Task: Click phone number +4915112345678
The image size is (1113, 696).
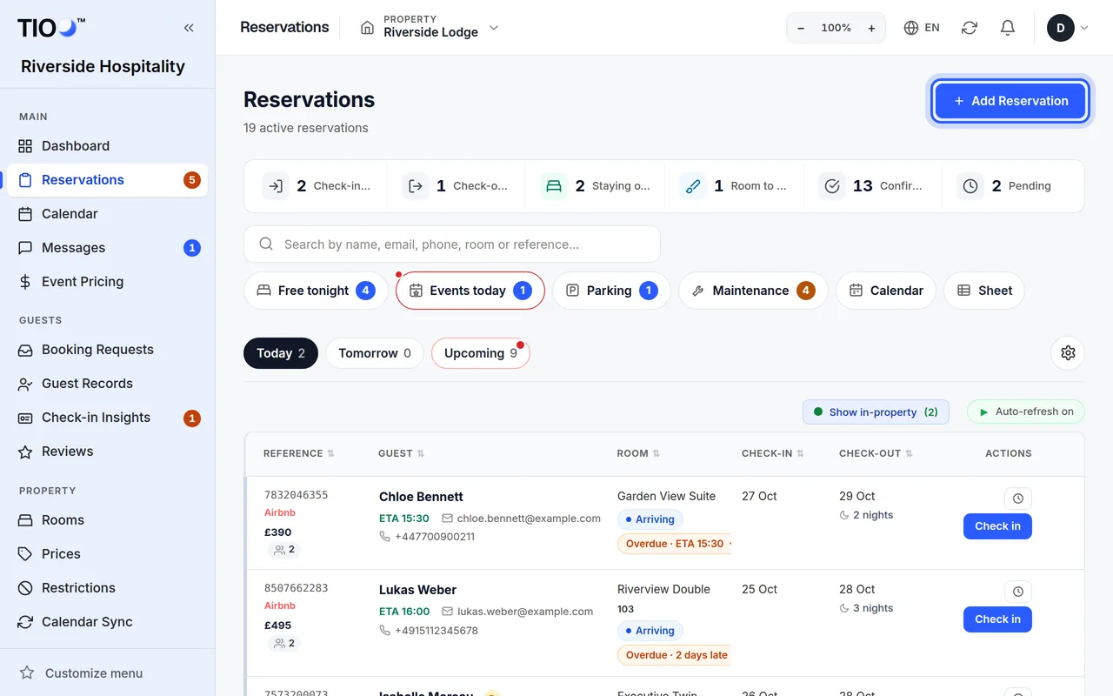Action: tap(437, 631)
